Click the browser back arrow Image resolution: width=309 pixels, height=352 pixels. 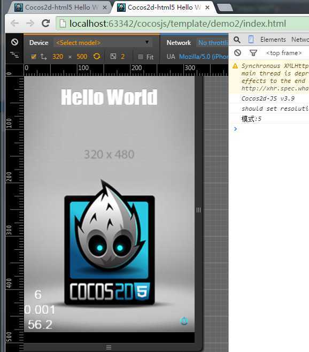[15, 24]
